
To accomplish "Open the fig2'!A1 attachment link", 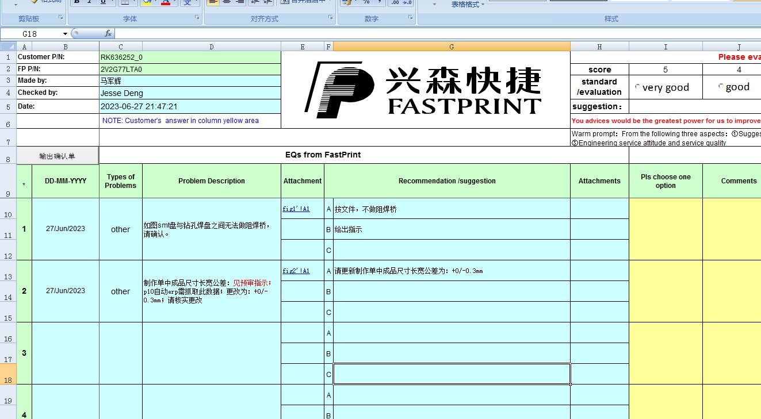I will (x=296, y=271).
